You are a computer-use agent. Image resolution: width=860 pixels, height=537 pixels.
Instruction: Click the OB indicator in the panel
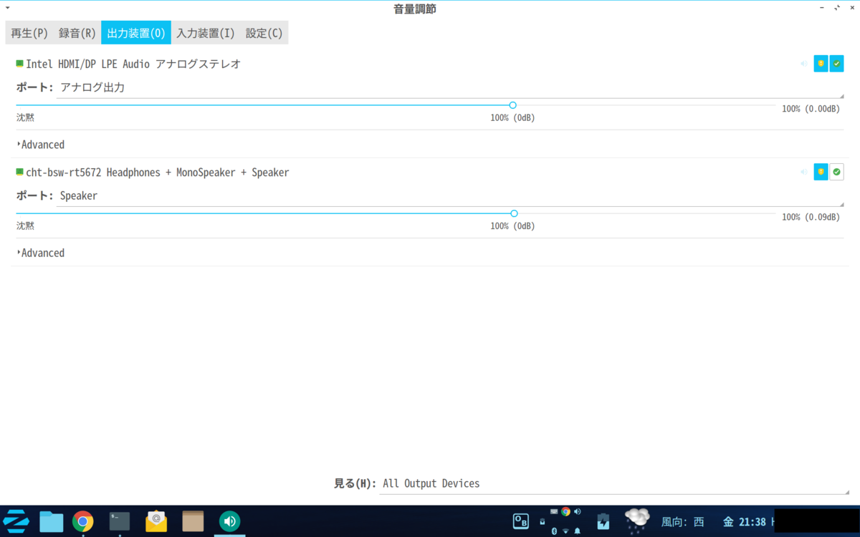521,521
